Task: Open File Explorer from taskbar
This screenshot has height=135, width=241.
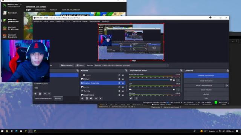Action: point(7,131)
